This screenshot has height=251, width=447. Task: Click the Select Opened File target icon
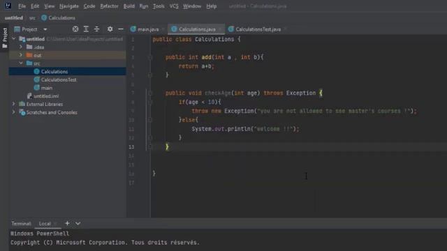[75, 29]
